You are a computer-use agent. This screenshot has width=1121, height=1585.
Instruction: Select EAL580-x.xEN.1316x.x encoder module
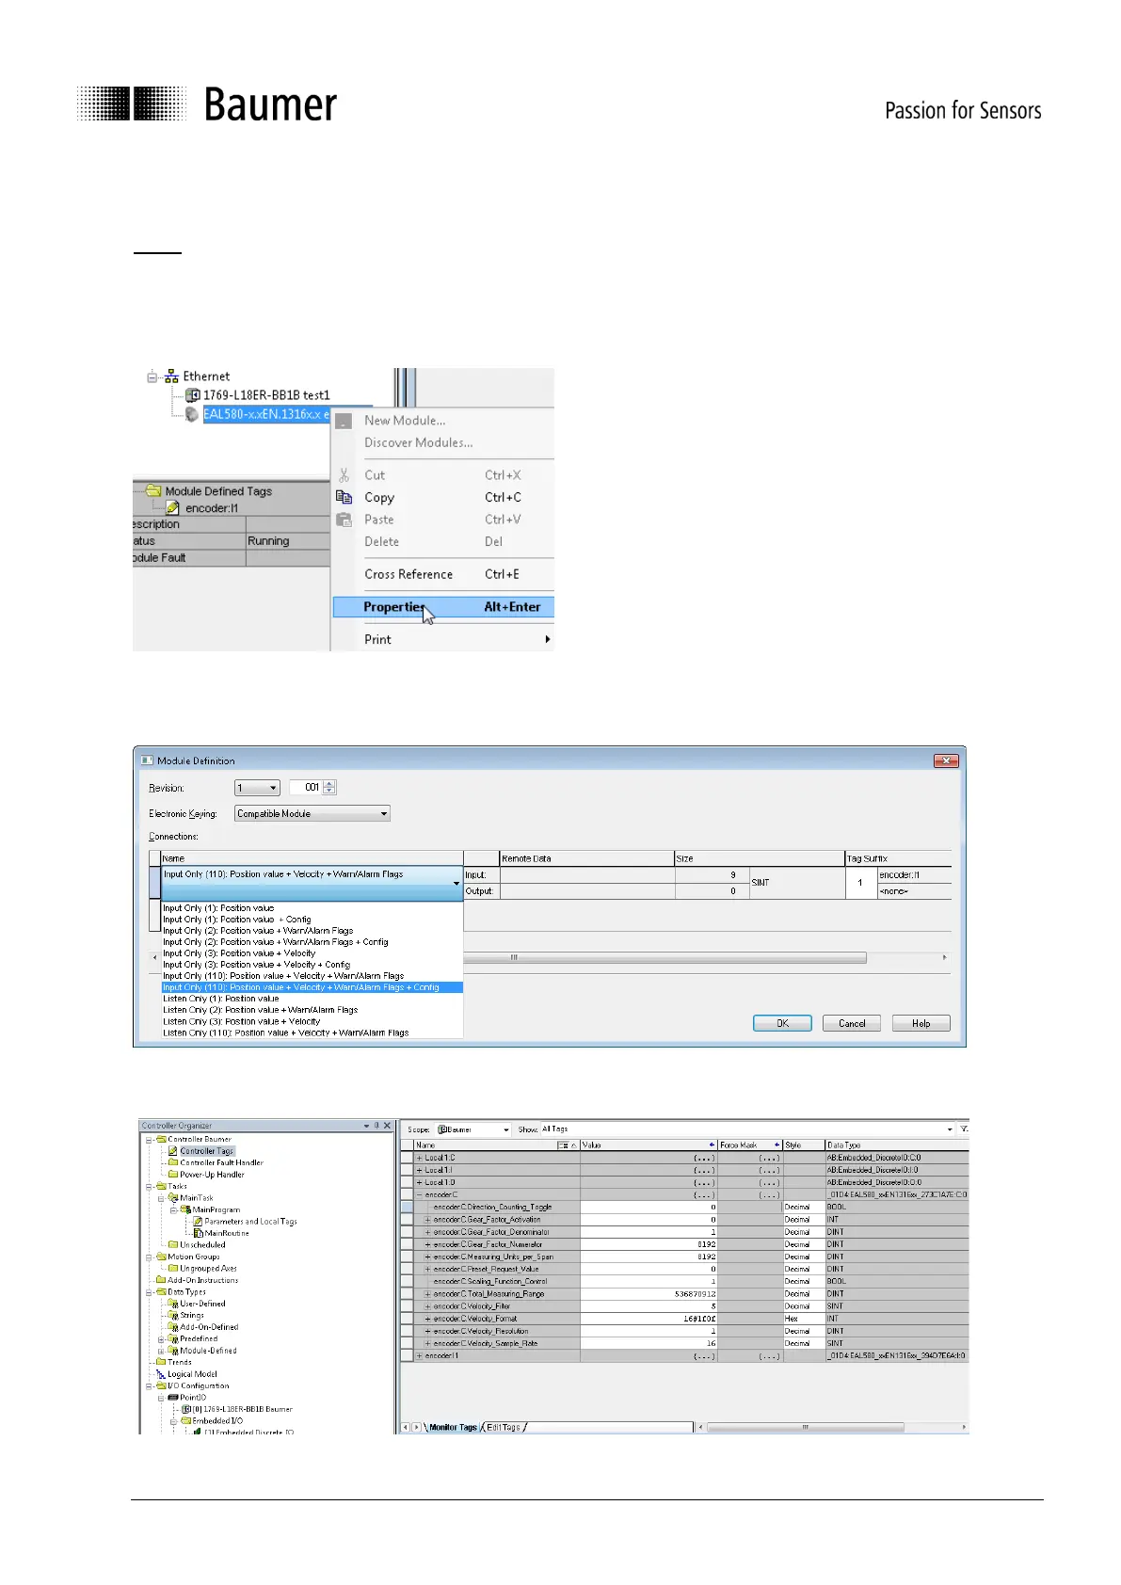click(x=266, y=414)
